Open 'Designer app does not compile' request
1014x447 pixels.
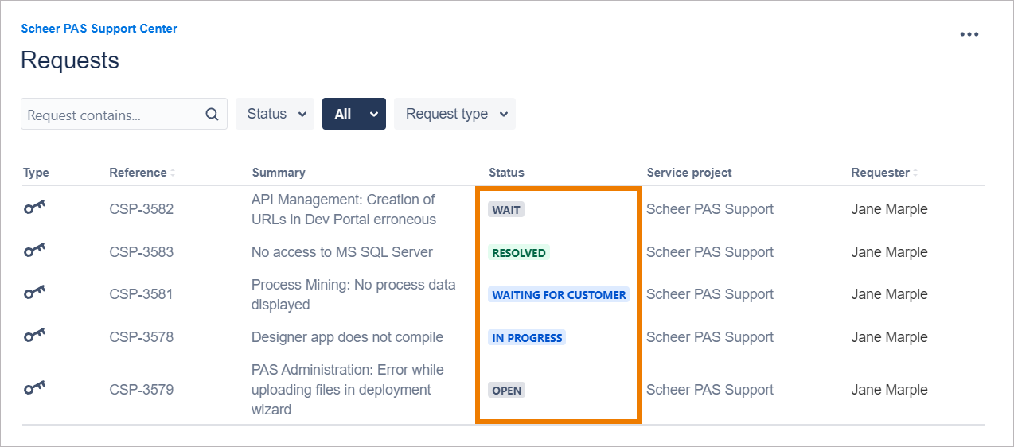pos(347,337)
